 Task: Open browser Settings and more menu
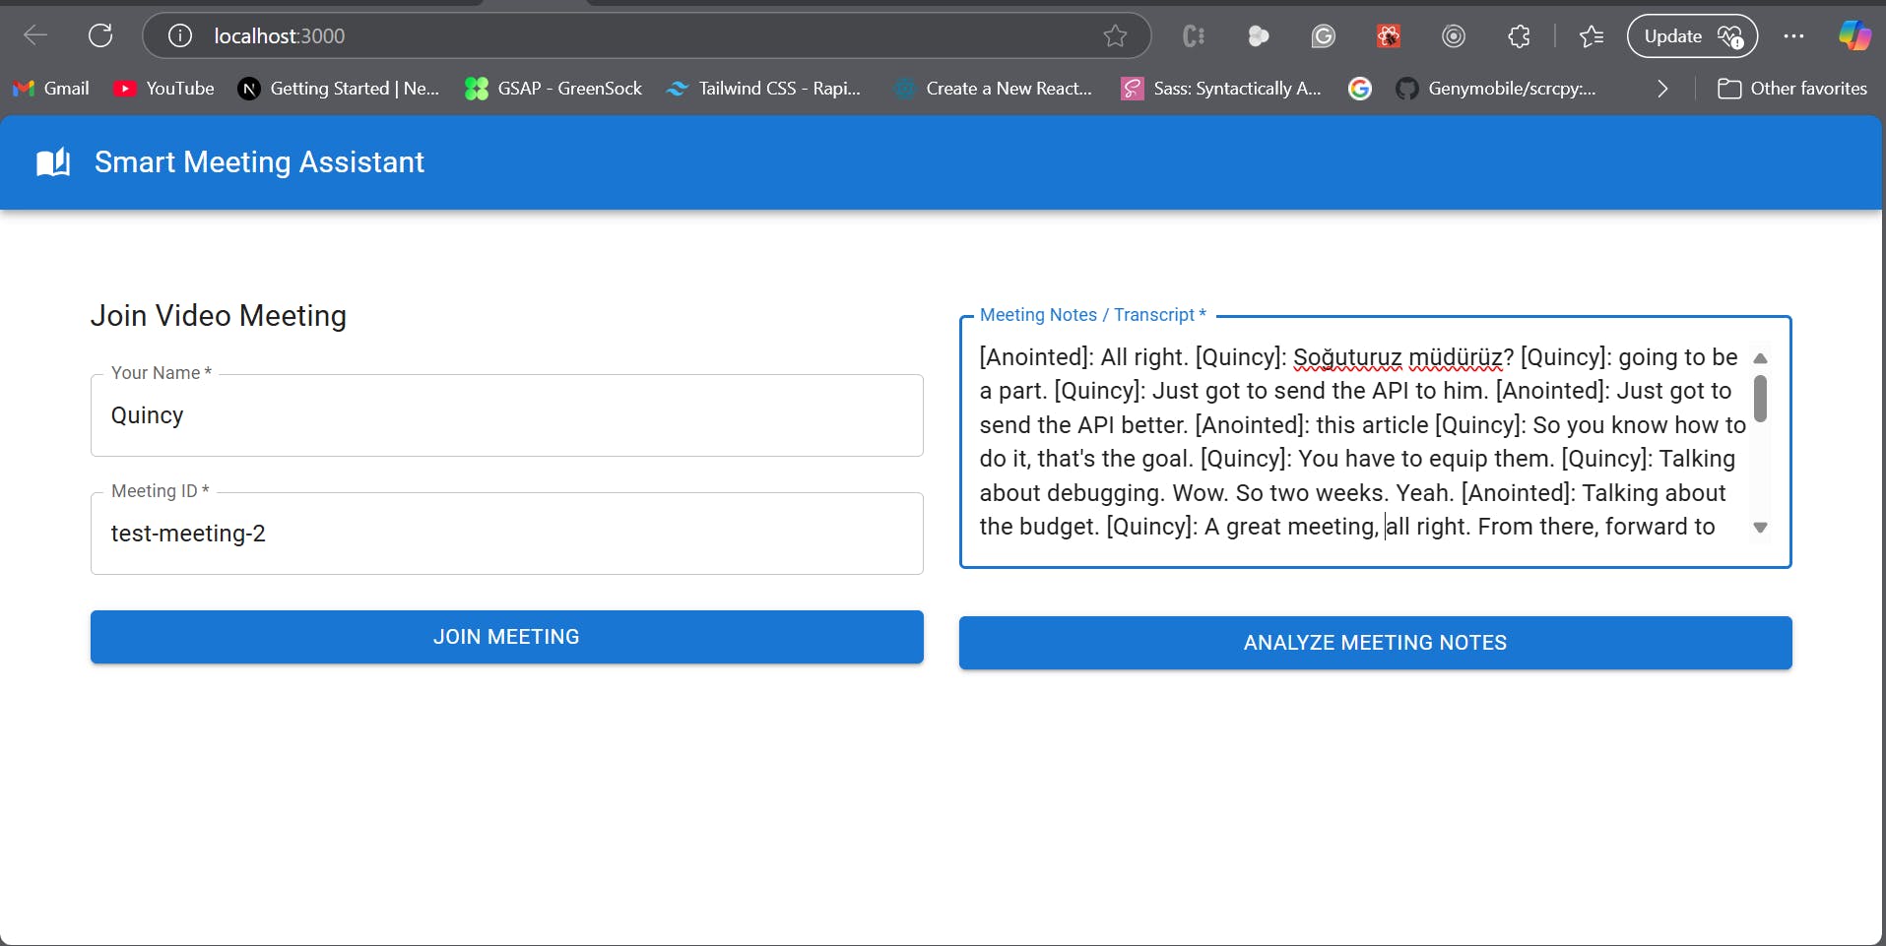tap(1793, 36)
